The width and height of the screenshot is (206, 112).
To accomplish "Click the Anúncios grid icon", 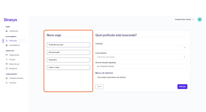I will 6,41.
